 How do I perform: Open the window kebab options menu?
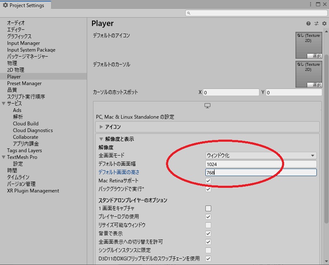tap(311, 4)
